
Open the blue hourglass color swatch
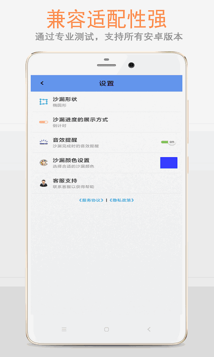(x=169, y=163)
